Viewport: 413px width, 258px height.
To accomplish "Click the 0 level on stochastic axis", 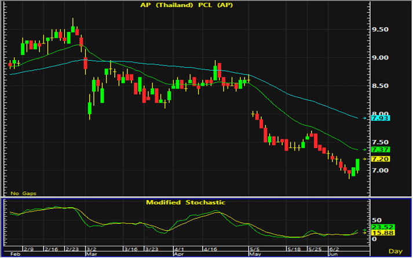I will (374, 239).
